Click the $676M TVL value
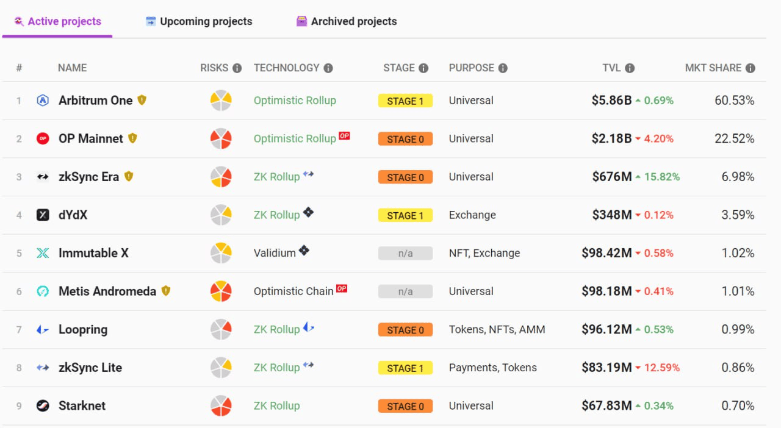The height and width of the screenshot is (428, 781). pyautogui.click(x=612, y=177)
